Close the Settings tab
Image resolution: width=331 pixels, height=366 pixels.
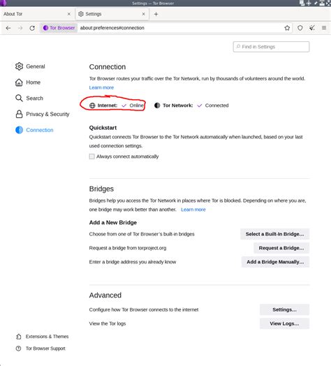click(144, 14)
